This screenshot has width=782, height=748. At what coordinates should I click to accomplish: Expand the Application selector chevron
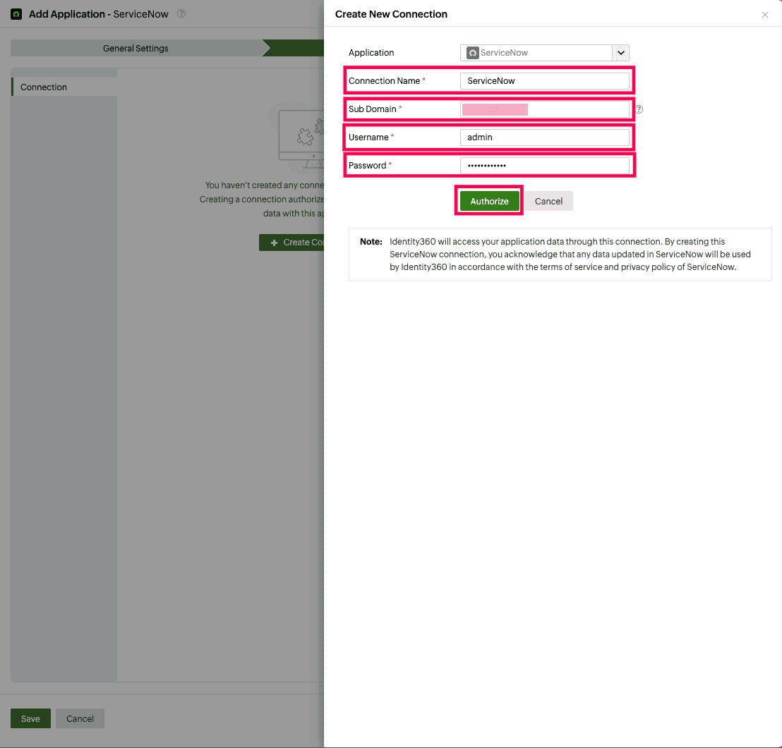tap(620, 52)
